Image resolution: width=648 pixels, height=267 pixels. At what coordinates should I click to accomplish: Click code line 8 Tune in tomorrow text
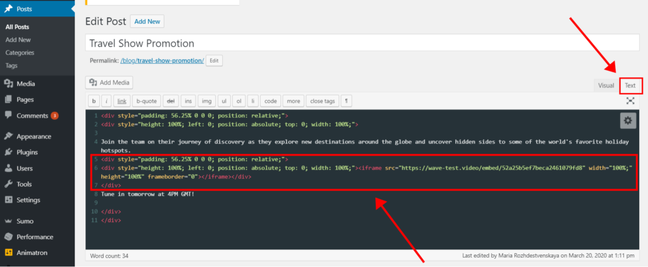(147, 194)
